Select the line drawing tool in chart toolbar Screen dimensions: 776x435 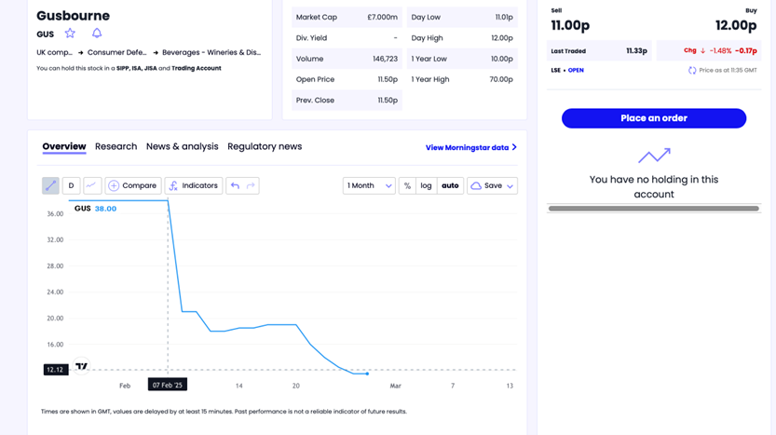click(x=50, y=185)
